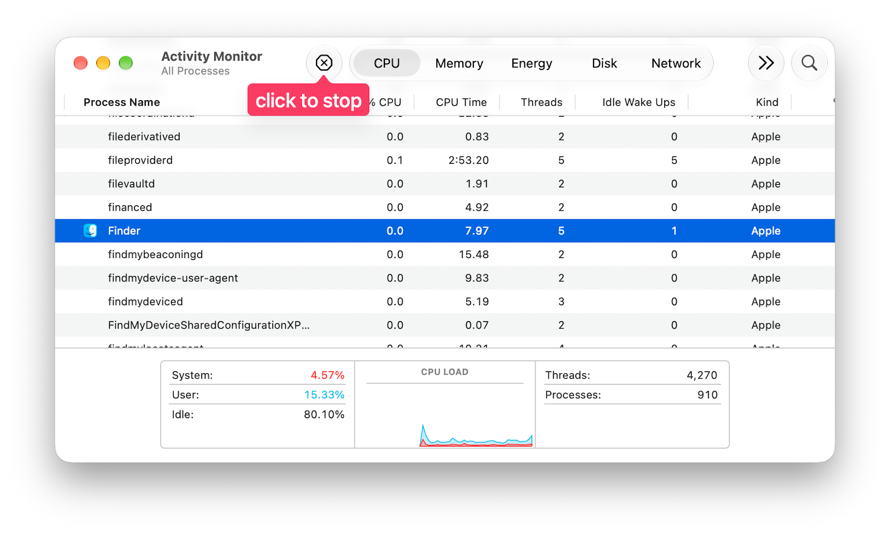Switch to the CPU tab

point(387,63)
